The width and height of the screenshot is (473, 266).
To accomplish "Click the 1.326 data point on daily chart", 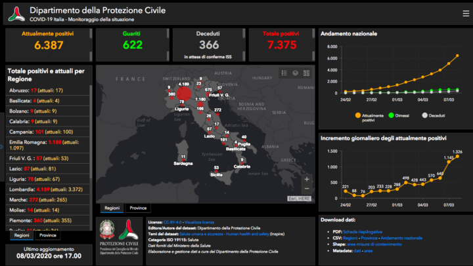I will [457, 156].
